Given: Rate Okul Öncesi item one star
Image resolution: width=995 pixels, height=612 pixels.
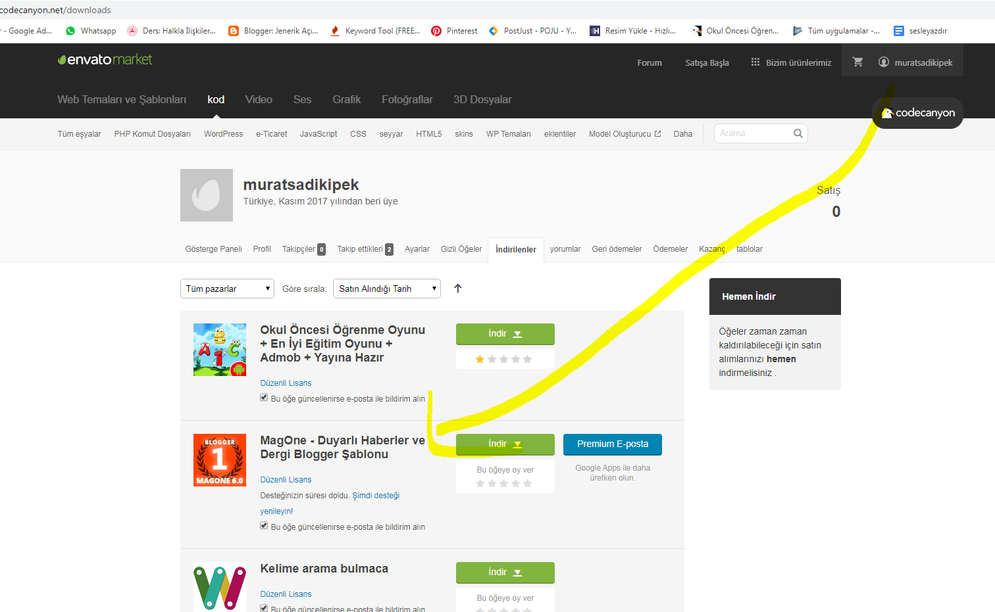Looking at the screenshot, I should point(480,359).
